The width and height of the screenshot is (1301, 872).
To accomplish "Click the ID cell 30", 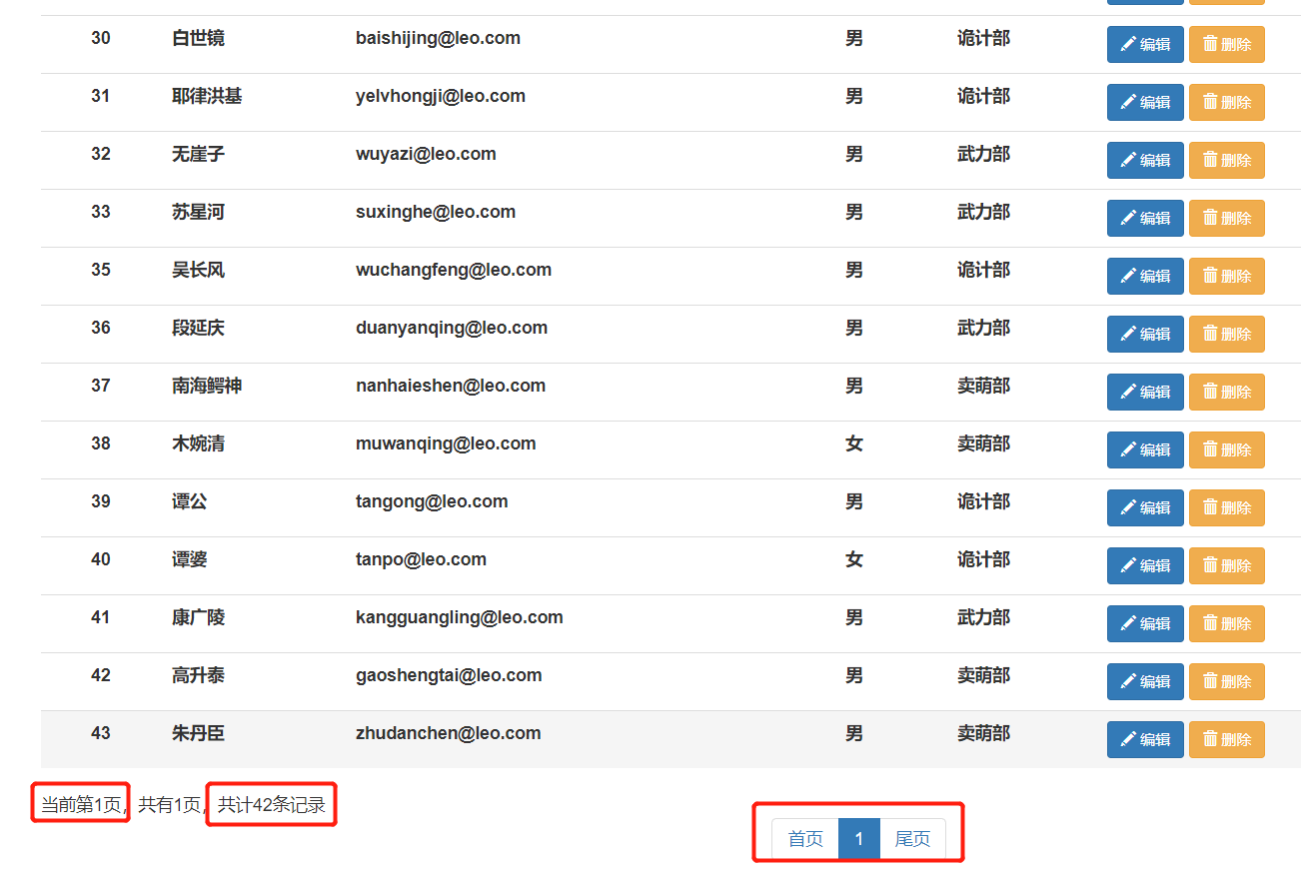I will 101,38.
